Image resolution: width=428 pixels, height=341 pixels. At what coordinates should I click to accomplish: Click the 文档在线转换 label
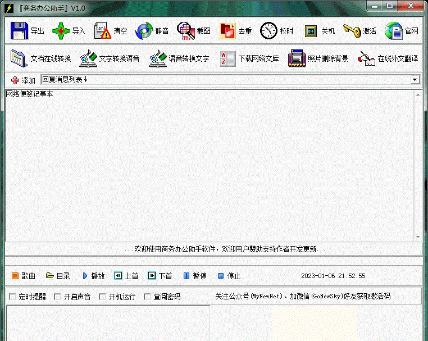pos(51,58)
